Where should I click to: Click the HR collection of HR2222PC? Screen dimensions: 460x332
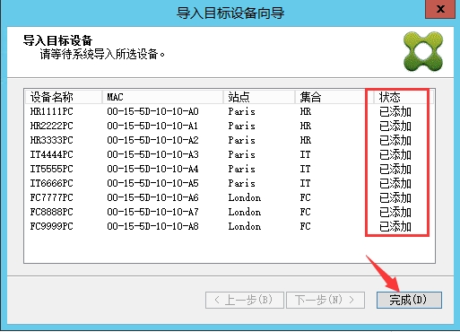coord(306,126)
